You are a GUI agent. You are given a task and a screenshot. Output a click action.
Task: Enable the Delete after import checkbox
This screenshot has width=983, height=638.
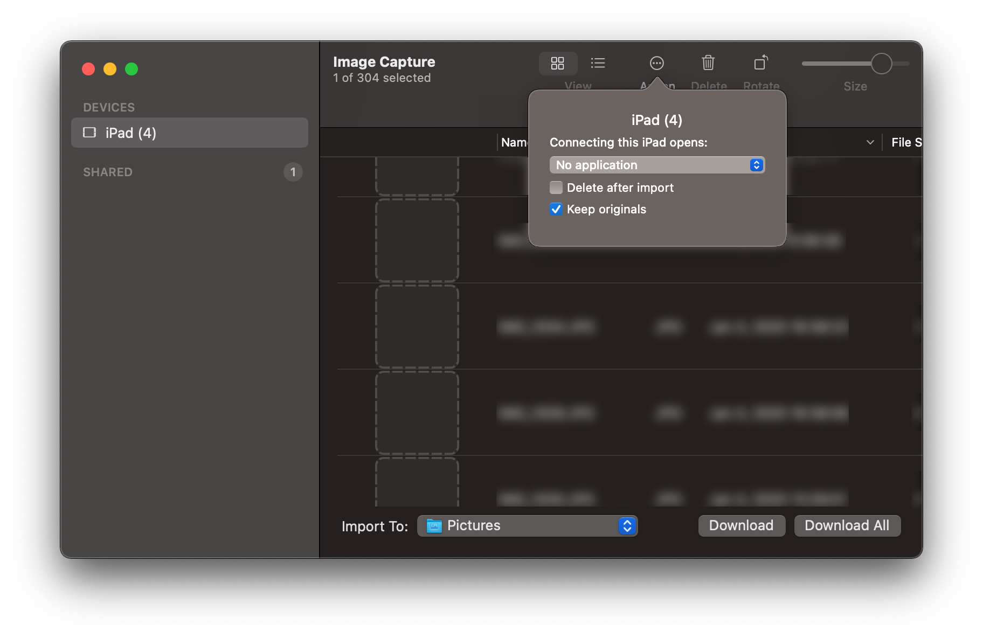click(556, 188)
